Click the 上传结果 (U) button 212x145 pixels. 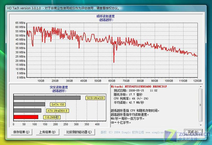tap(47, 132)
